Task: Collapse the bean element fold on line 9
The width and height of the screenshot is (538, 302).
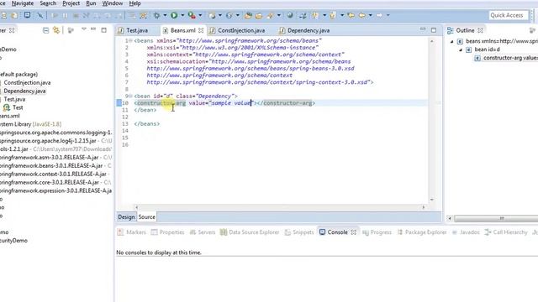Action: point(130,96)
